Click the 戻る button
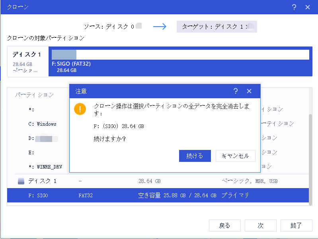Image resolution: width=318 pixels, height=239 pixels. pos(225,225)
